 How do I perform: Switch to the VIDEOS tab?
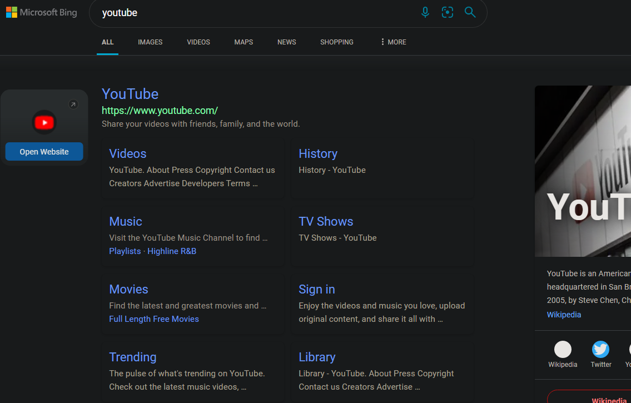pyautogui.click(x=198, y=42)
